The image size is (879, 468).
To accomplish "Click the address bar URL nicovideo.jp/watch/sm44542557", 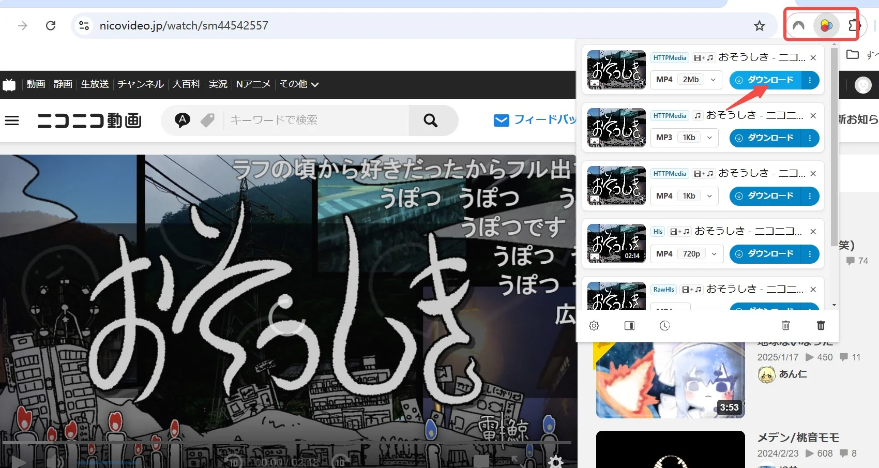I will [x=184, y=25].
